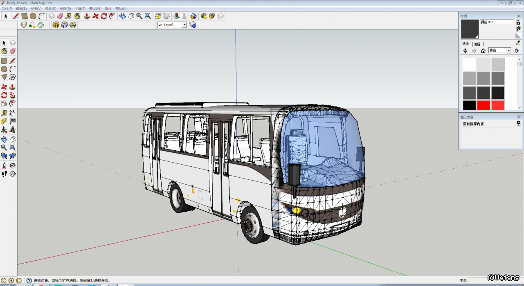524x286 pixels.
Task: Switch to the 编辑 tab in materials panel
Action: 477,44
